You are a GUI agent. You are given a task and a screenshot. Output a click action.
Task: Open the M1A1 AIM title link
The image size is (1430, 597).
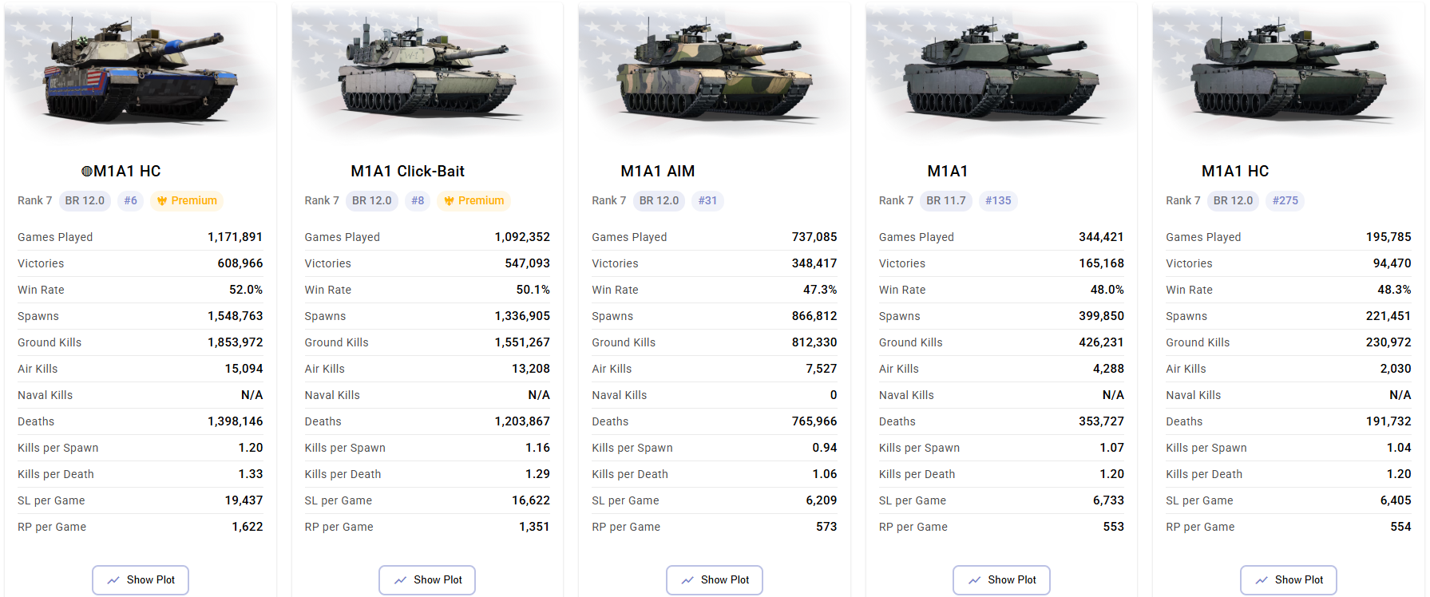[x=658, y=171]
